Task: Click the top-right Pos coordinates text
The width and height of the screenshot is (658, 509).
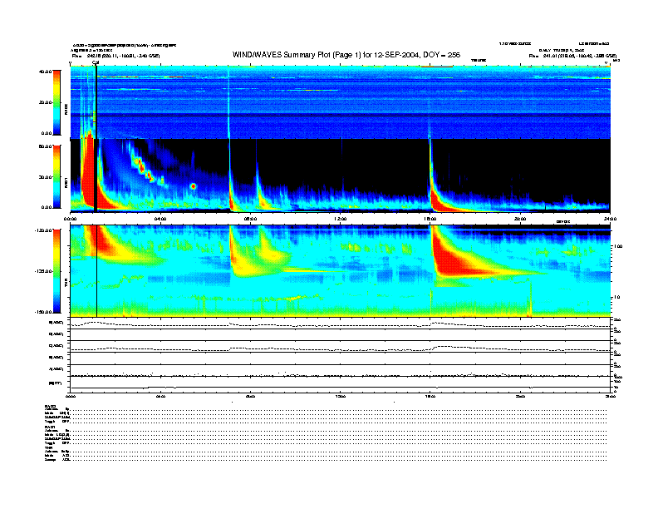Action: tap(572, 57)
